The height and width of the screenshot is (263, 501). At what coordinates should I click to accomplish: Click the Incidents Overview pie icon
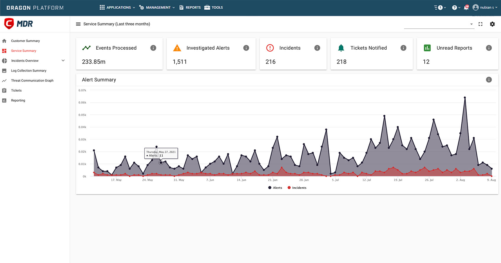point(4,61)
